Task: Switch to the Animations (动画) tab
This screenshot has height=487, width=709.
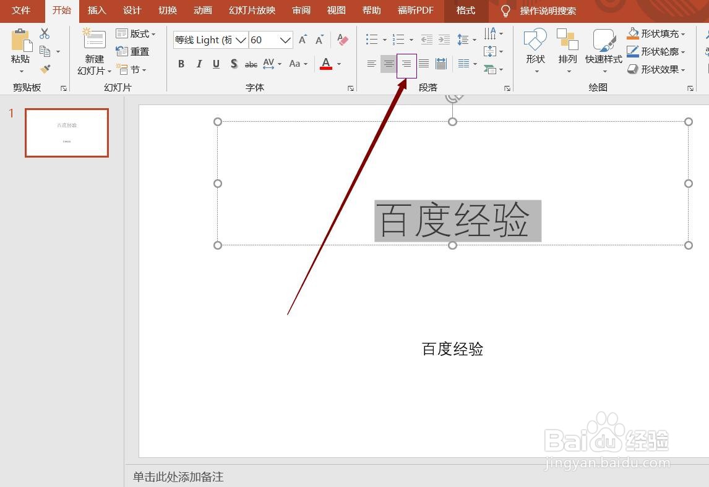Action: [202, 11]
